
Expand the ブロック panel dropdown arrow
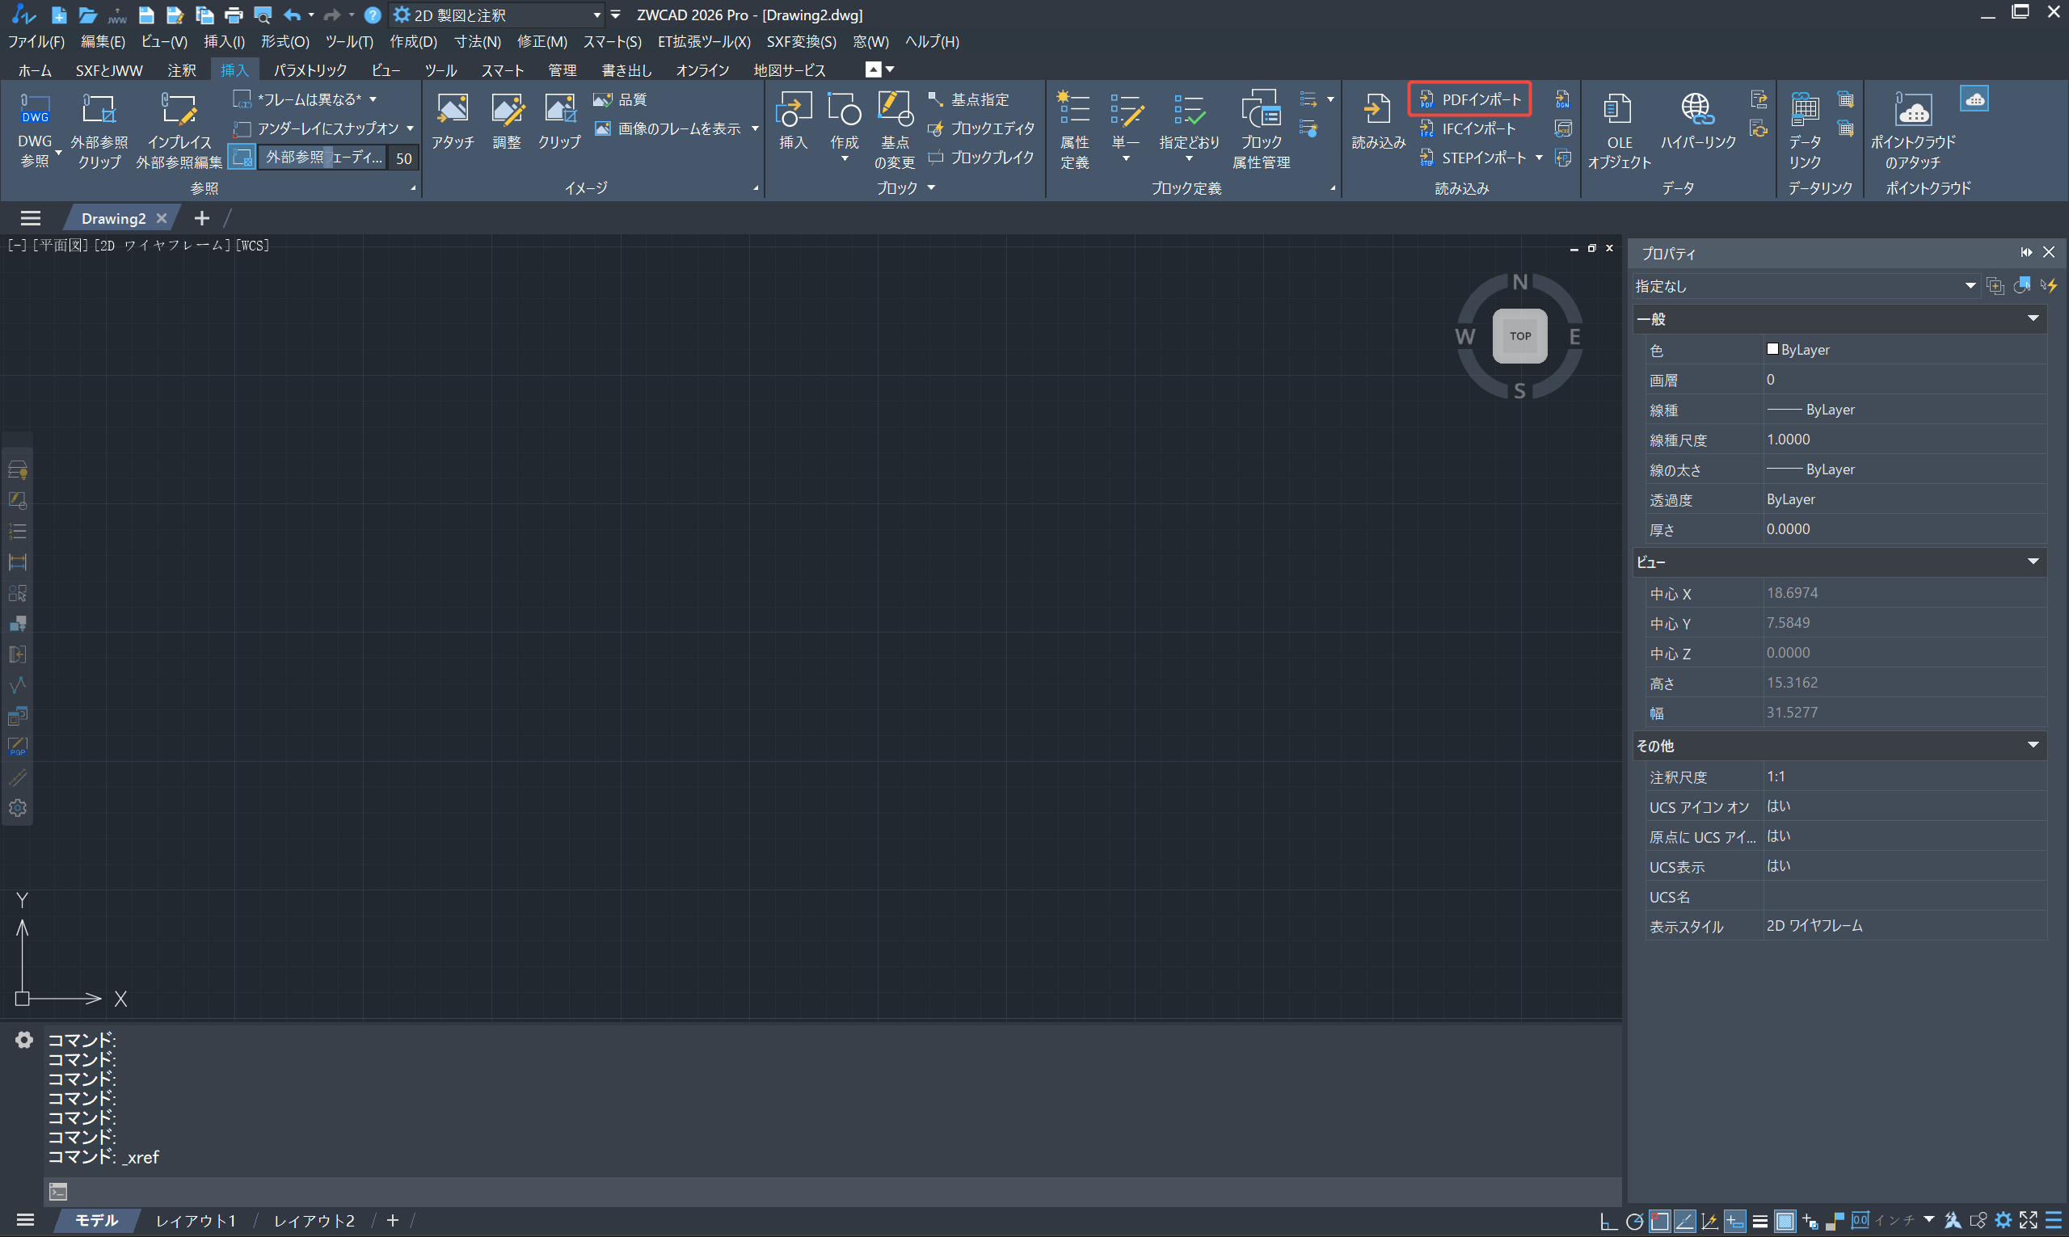931,188
